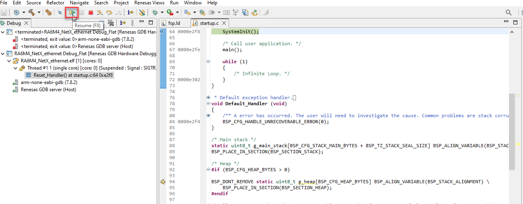Select arm-none-eabi-gdb (7.8.2) running process
523x204 pixels.
click(49, 82)
